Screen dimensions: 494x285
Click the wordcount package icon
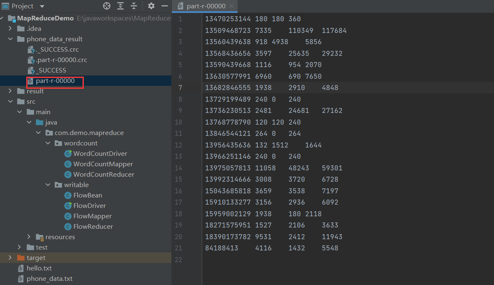pyautogui.click(x=58, y=143)
